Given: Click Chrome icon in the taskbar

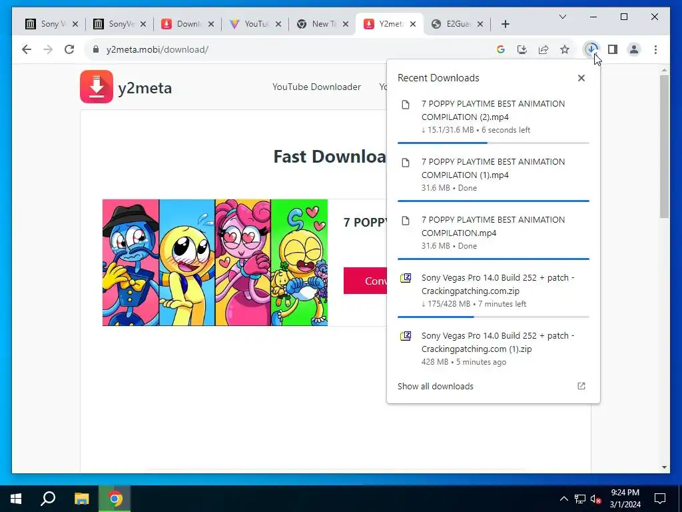Looking at the screenshot, I should coord(115,499).
